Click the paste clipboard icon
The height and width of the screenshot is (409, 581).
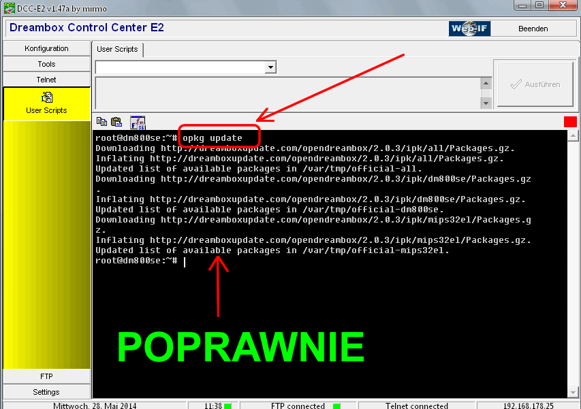[x=116, y=122]
